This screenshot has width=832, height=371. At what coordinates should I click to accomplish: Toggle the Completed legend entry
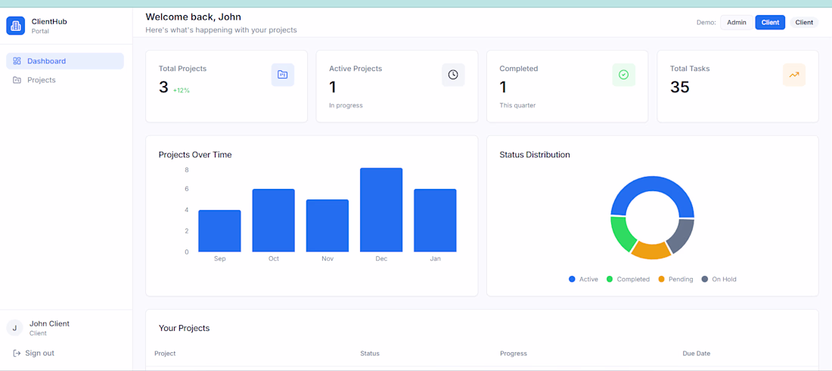tap(628, 280)
